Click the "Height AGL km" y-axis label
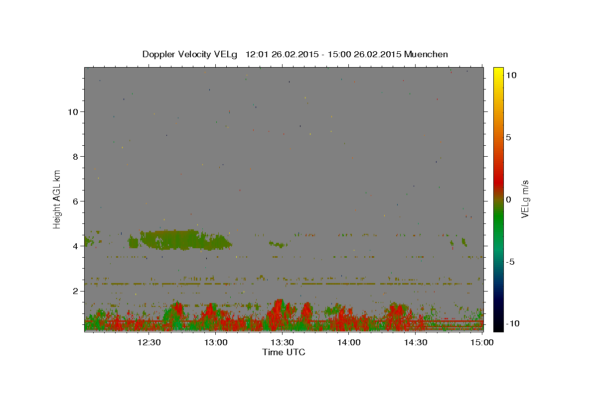This screenshot has height=398, width=598. 57,199
